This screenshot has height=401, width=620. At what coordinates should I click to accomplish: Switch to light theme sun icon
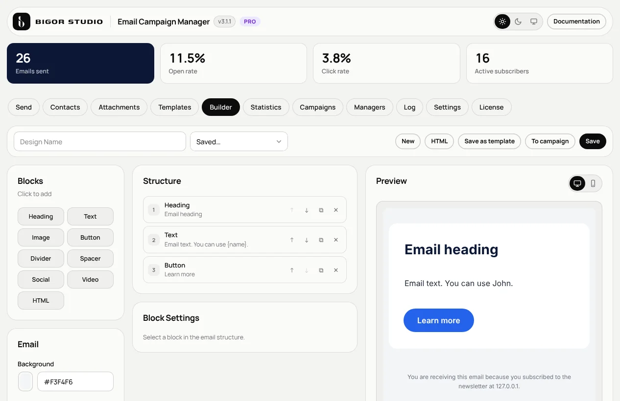(502, 22)
